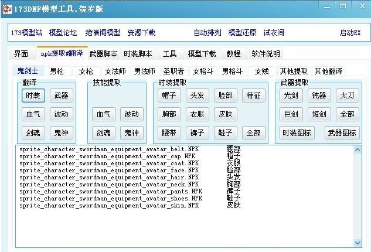Viewport: 371px width, 252px height.
Task: Extract 帽子 in avatar extraction group
Action: click(169, 96)
